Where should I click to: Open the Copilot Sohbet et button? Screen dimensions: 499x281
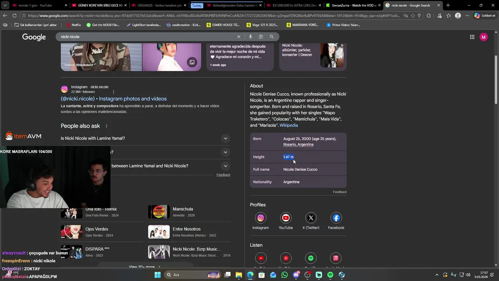click(x=485, y=16)
